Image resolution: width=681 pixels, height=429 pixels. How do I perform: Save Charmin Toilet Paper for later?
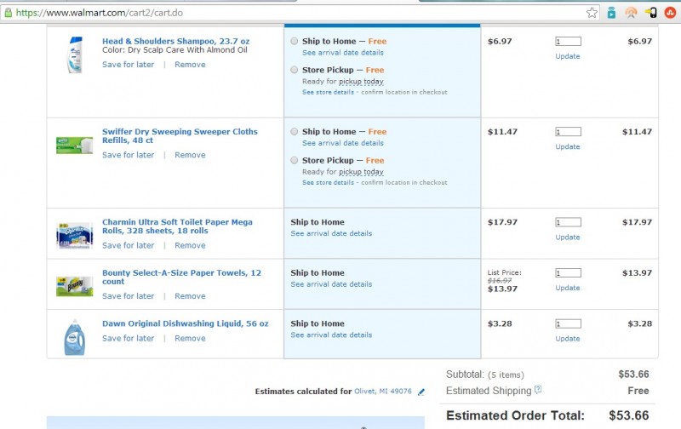tap(129, 245)
